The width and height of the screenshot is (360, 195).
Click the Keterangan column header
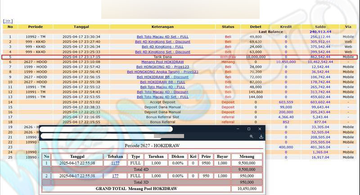pyautogui.click(x=162, y=27)
